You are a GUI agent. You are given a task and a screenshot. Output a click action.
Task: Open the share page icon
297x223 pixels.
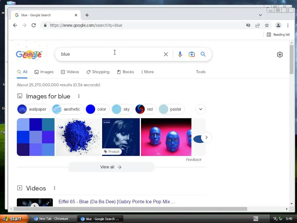pos(258,25)
